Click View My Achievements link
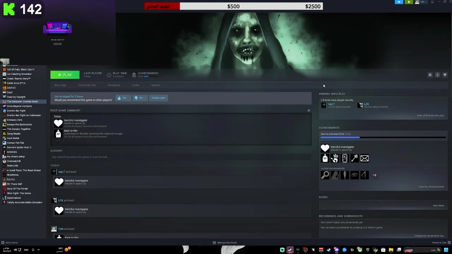The height and width of the screenshot is (254, 452). point(431,187)
